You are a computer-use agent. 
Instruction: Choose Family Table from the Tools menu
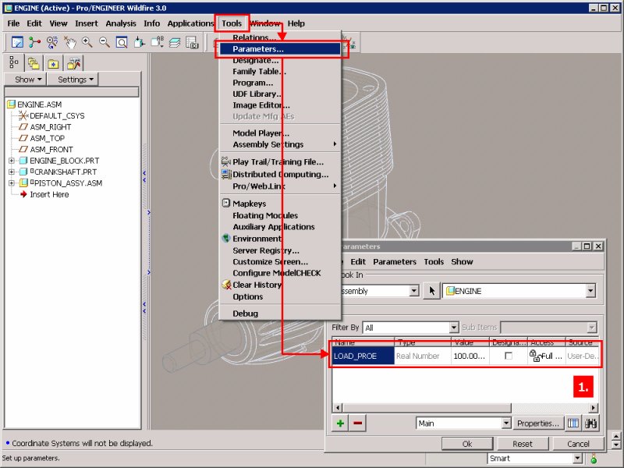coord(280,72)
